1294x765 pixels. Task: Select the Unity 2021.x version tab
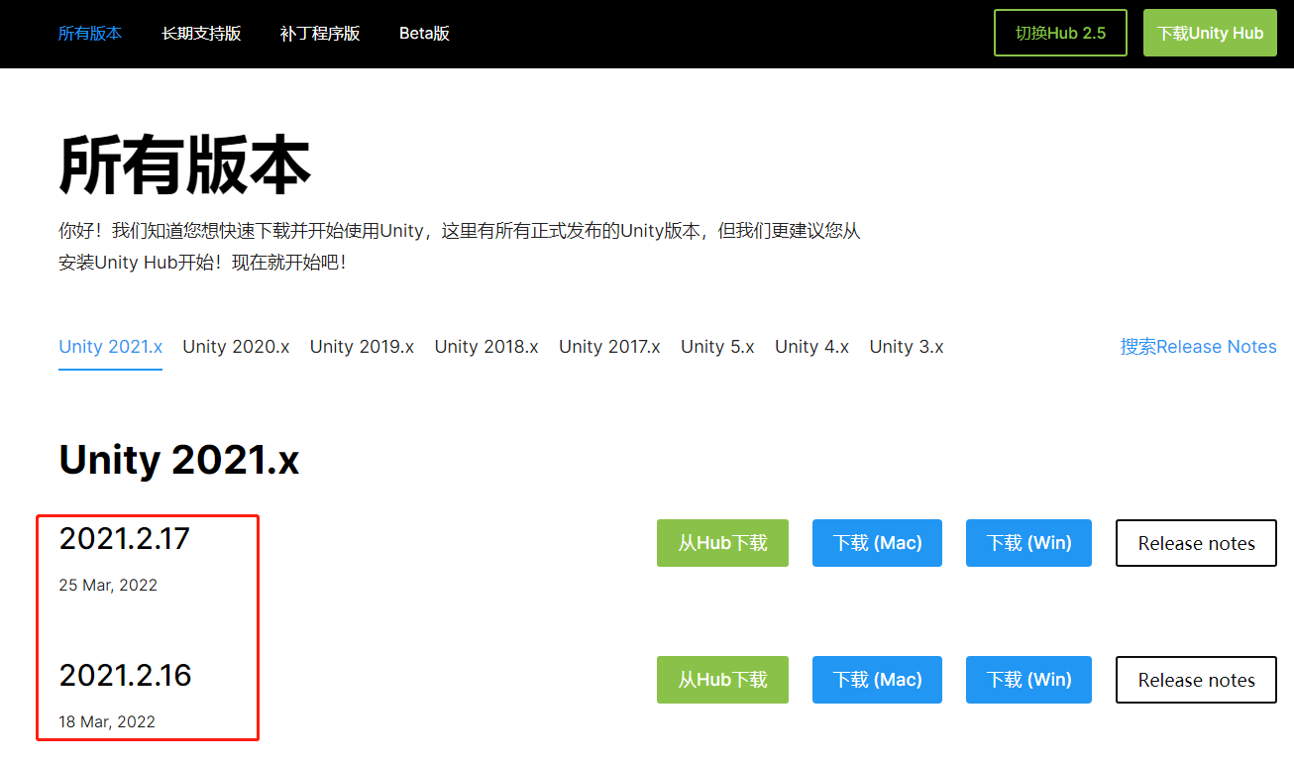click(111, 347)
